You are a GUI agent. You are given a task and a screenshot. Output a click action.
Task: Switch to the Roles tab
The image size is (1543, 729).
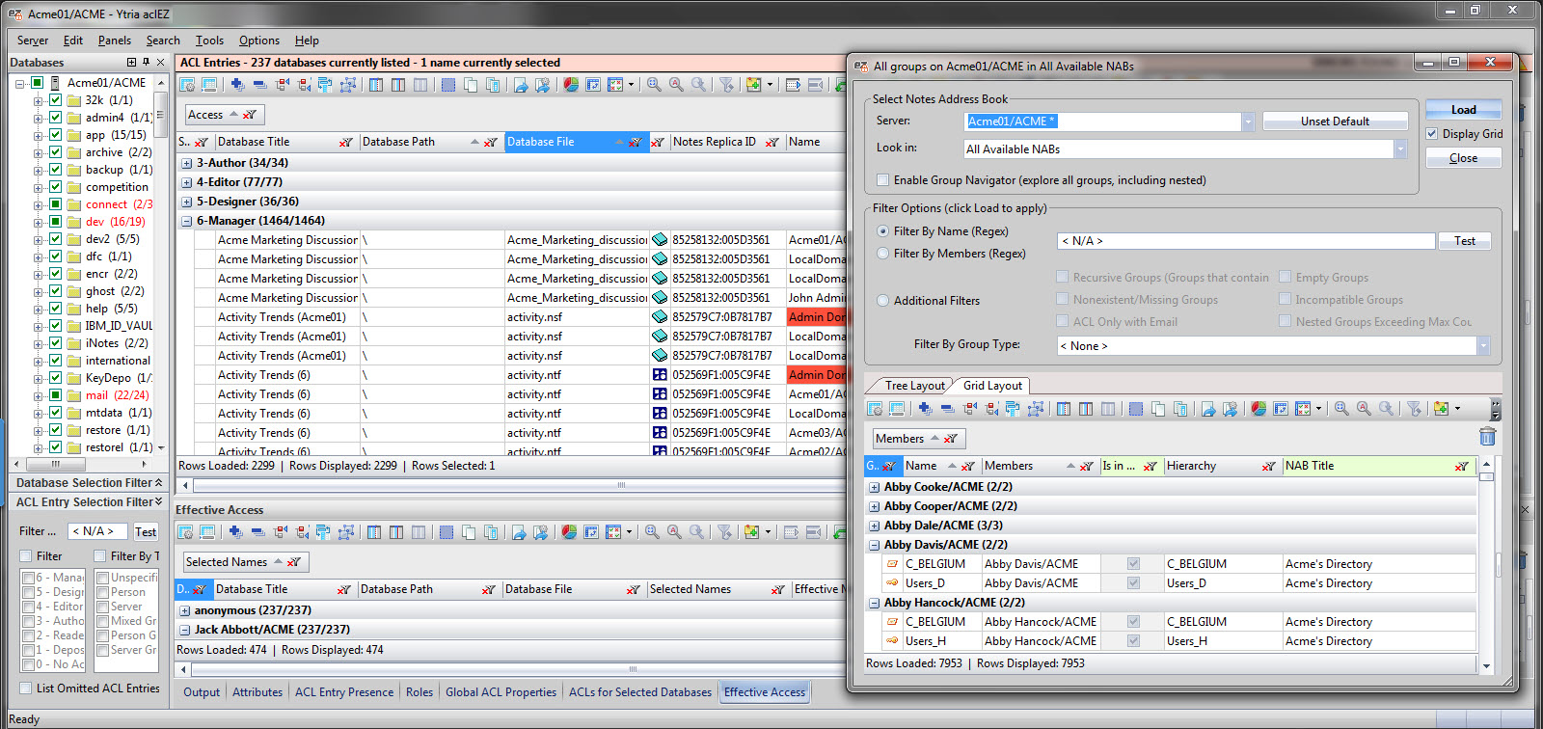click(x=420, y=692)
